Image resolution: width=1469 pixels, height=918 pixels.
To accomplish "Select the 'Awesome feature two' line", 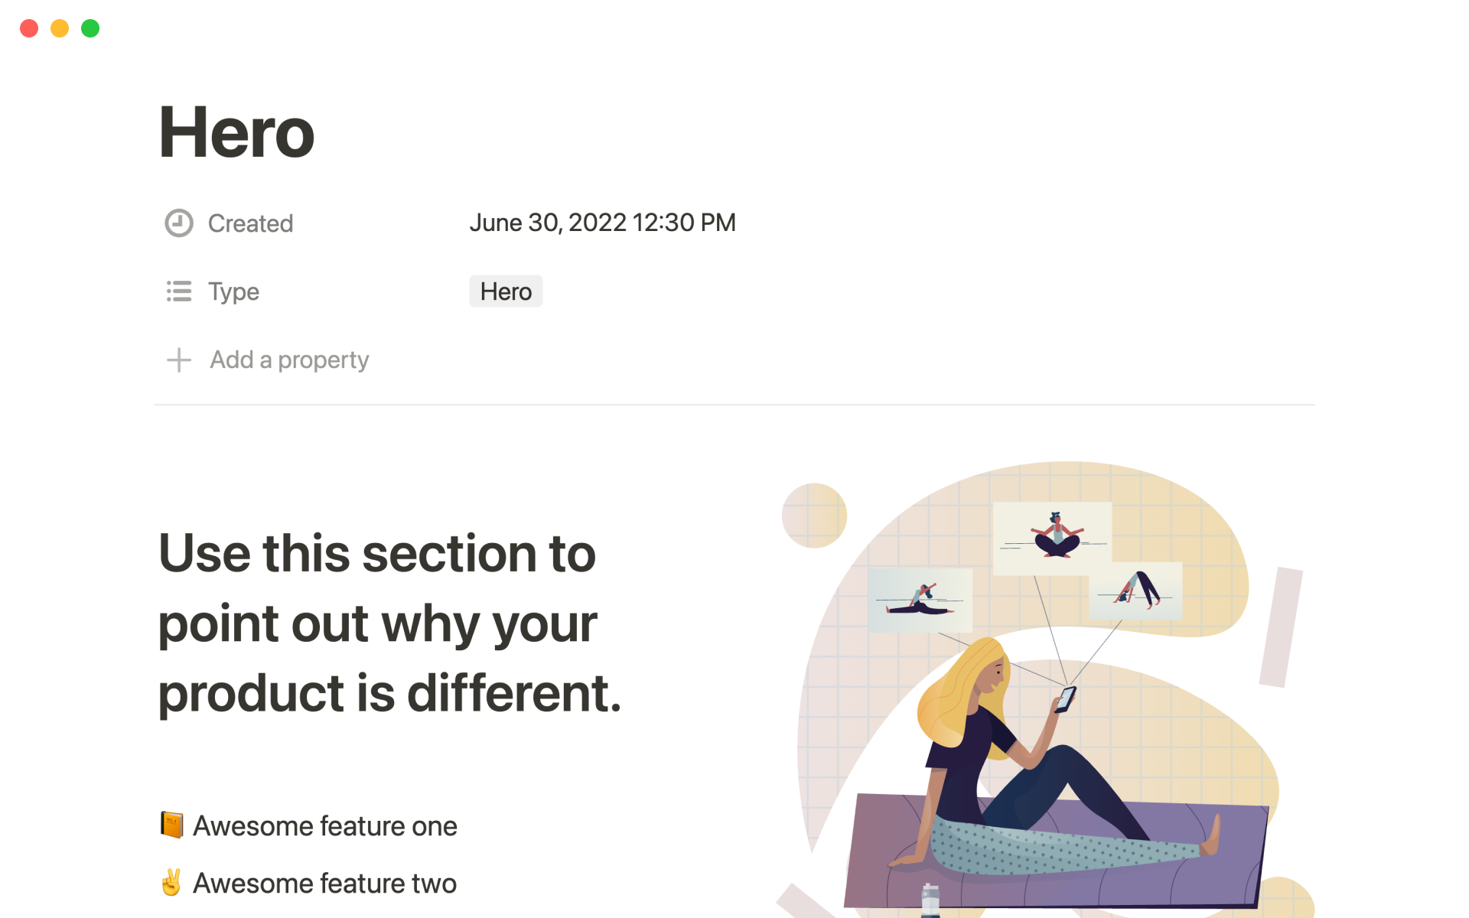I will [x=324, y=884].
